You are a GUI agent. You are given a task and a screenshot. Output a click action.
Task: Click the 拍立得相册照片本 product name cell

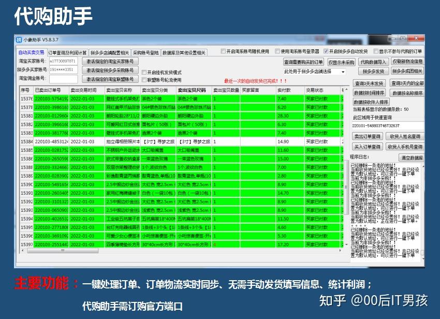(x=122, y=141)
